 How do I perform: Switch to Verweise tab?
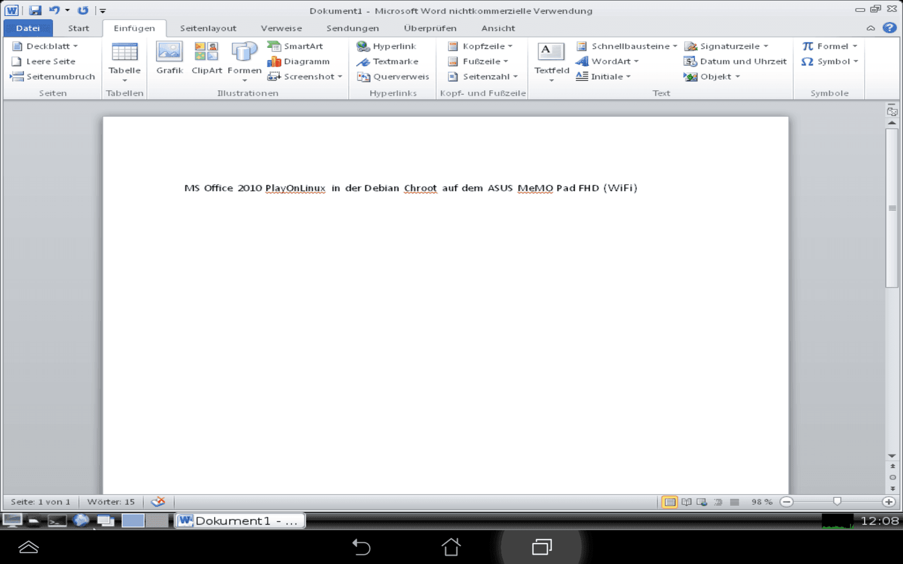point(281,28)
